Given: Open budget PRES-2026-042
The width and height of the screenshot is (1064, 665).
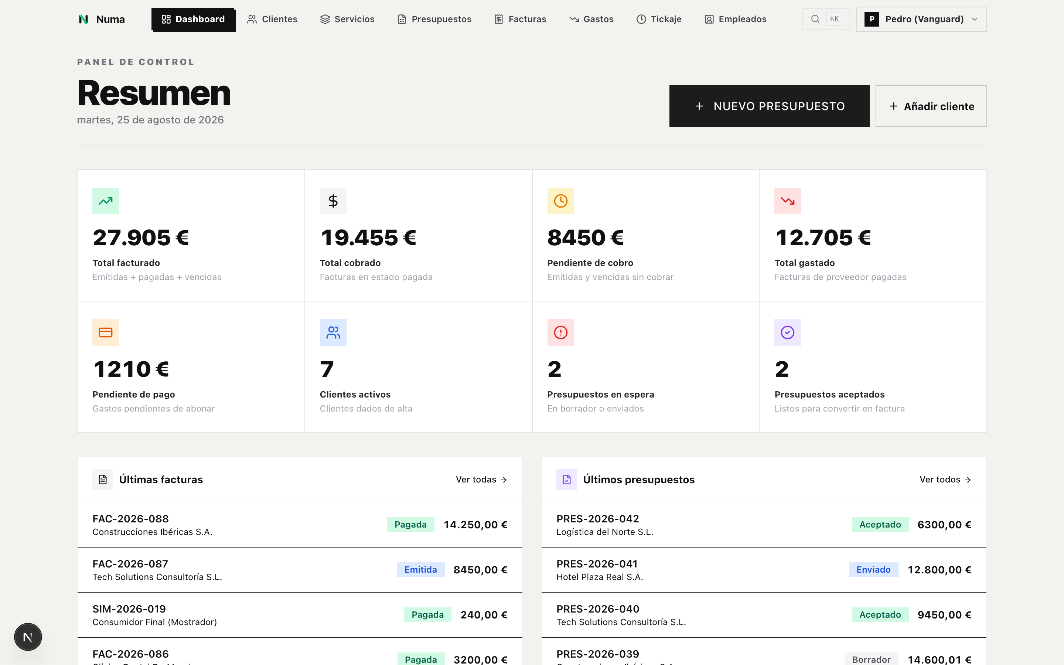Looking at the screenshot, I should (x=764, y=525).
